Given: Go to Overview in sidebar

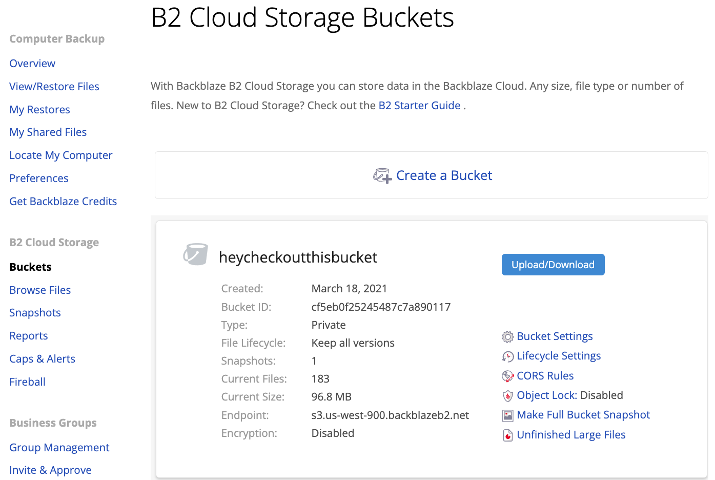Looking at the screenshot, I should 32,64.
